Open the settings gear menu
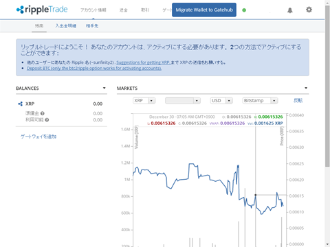Image resolution: width=330 pixels, height=247 pixels. pos(309,10)
